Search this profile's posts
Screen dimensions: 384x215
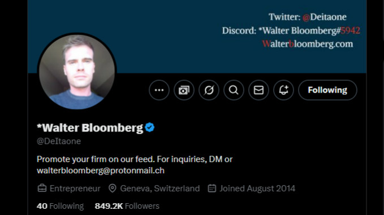[x=234, y=90]
